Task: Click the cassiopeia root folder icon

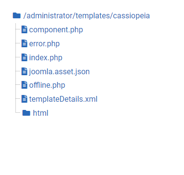Action: point(17,15)
